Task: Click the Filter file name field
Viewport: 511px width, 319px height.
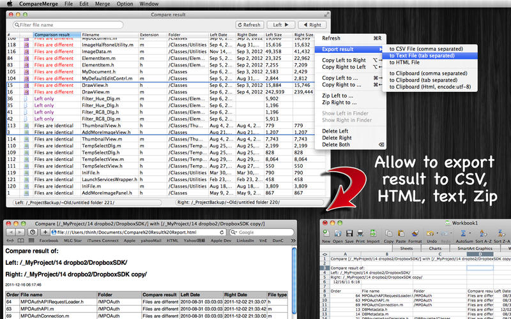Action: click(x=68, y=25)
